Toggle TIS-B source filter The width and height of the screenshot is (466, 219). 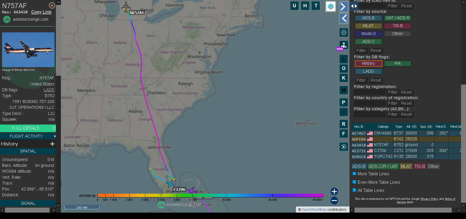(398, 26)
